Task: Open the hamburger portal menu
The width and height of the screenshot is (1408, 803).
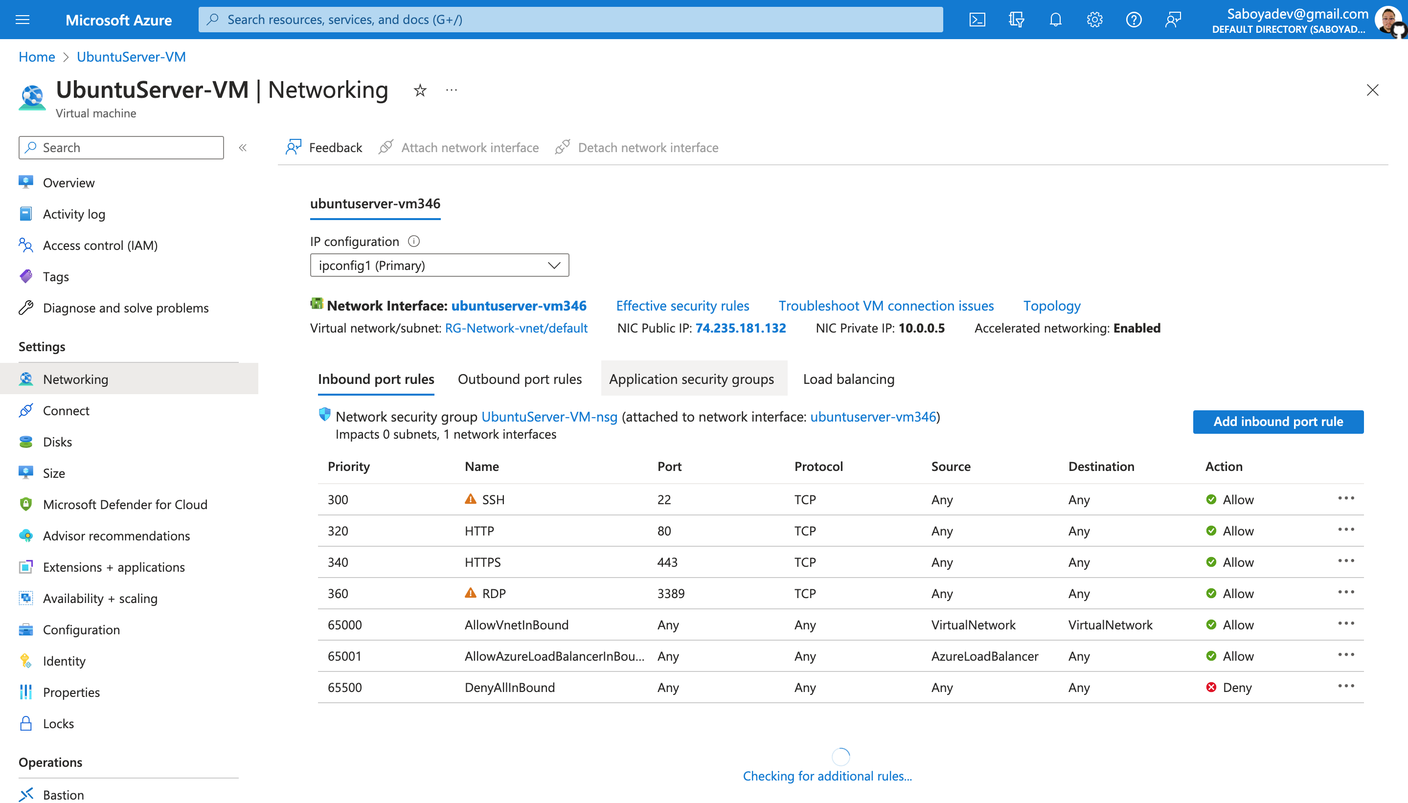Action: 23,20
